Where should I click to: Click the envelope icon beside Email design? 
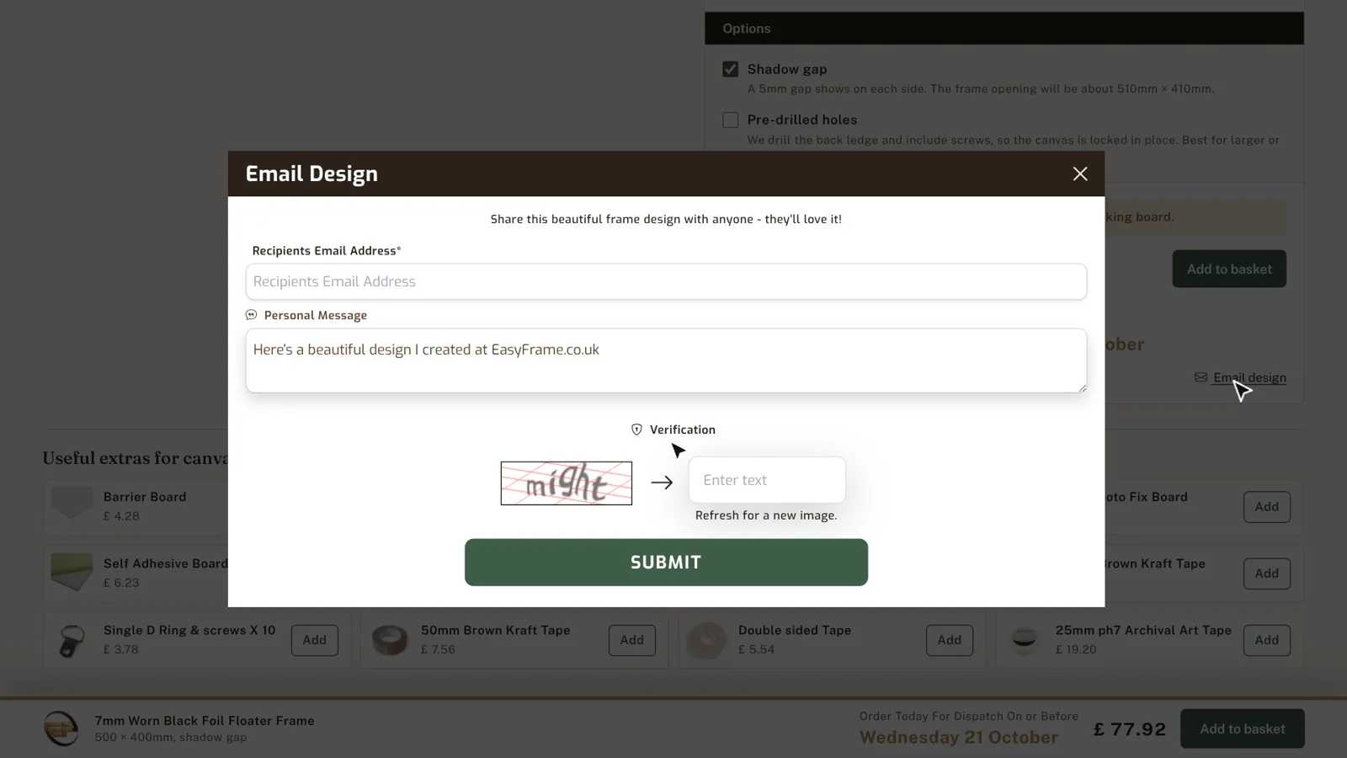pyautogui.click(x=1201, y=377)
